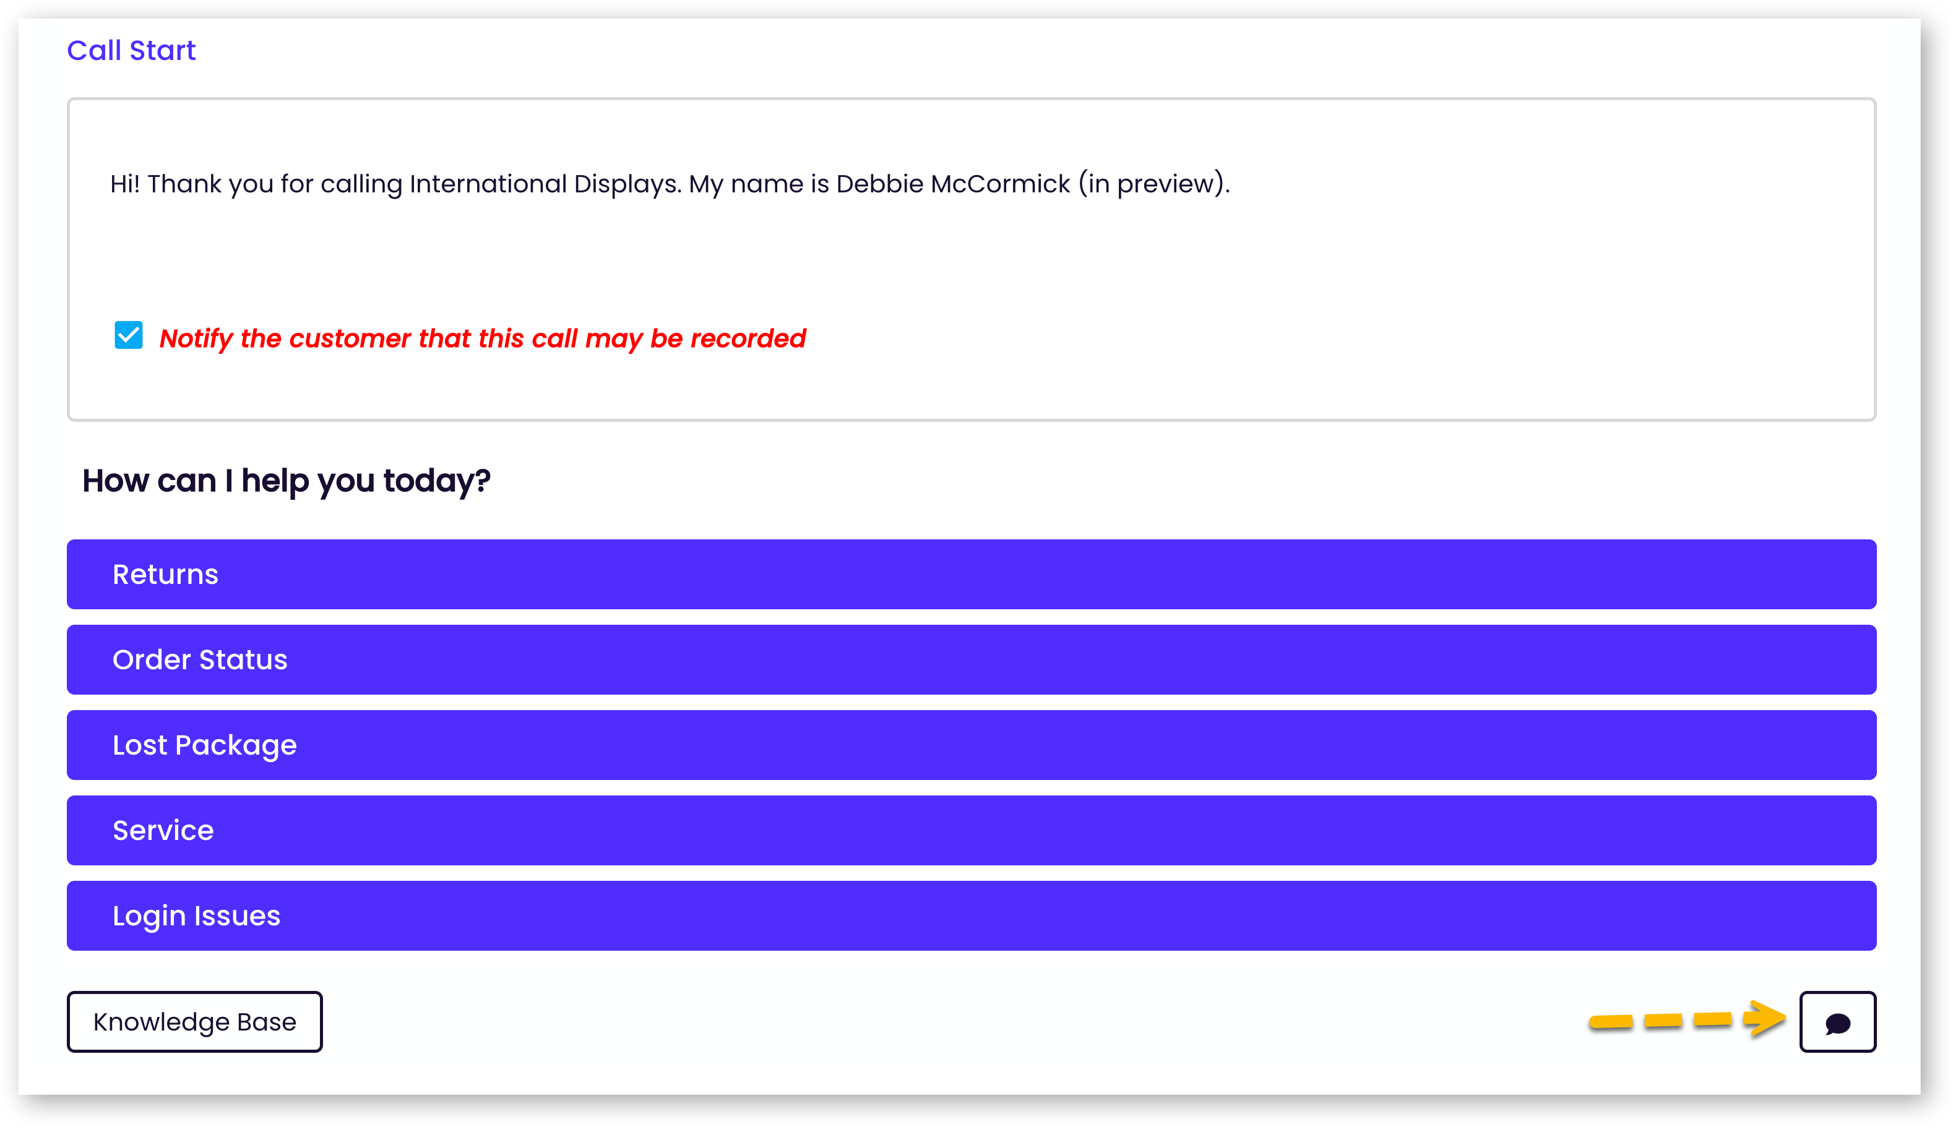Viewport: 1953px width, 1127px height.
Task: Click the '(in preview)' text in the greeting
Action: point(1154,184)
